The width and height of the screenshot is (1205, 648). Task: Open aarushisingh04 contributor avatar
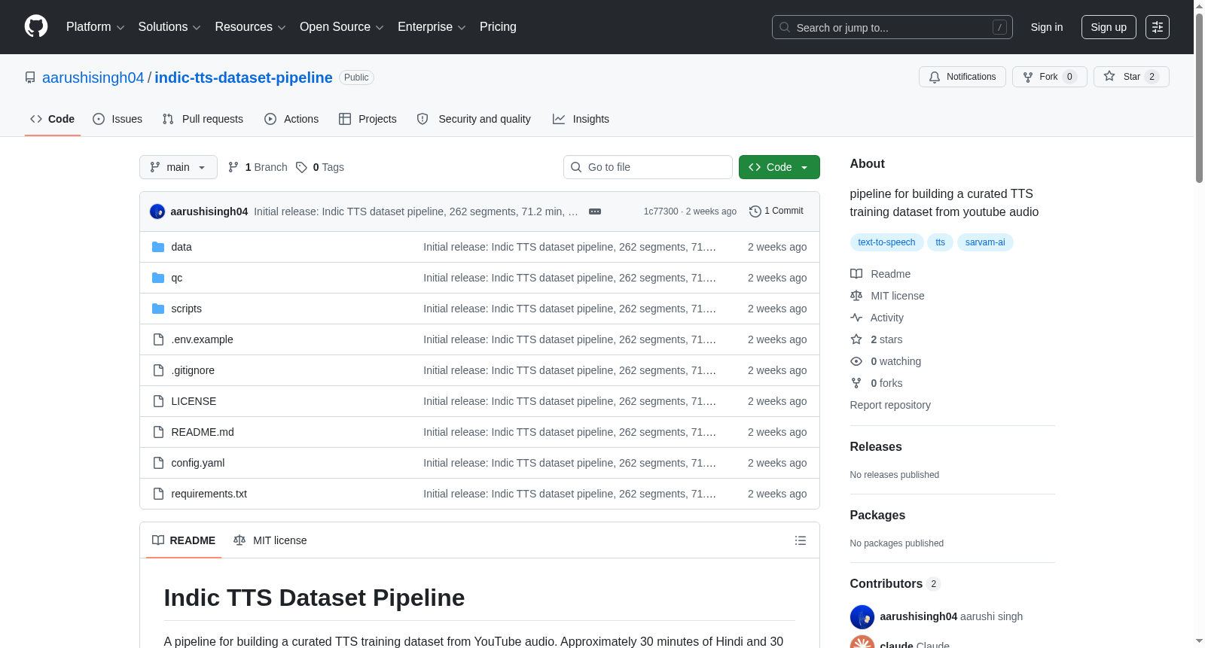[862, 616]
